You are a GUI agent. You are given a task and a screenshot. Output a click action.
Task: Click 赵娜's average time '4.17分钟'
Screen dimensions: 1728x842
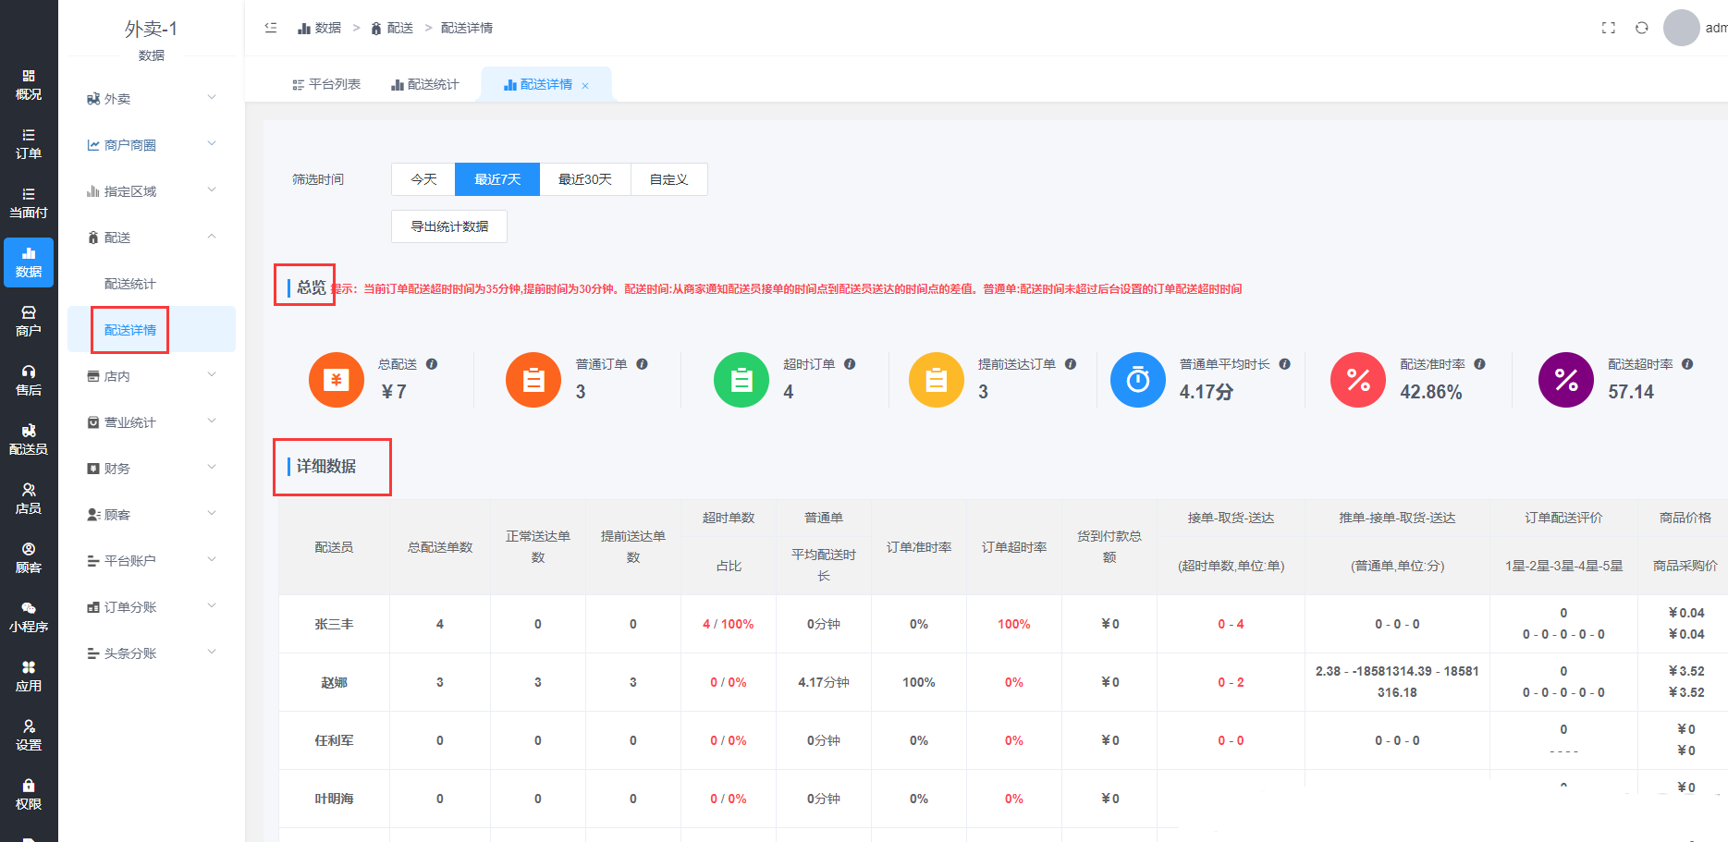tap(824, 682)
